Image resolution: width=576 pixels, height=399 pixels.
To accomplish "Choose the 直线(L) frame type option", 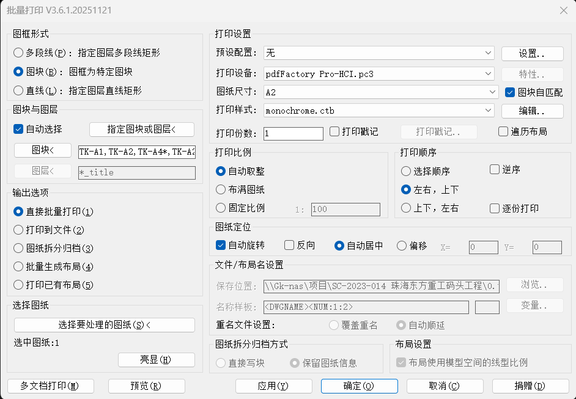I will pos(18,90).
